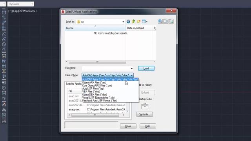Image resolution: width=251 pixels, height=141 pixels.
Task: Click the Contents button
Action: click(144, 114)
